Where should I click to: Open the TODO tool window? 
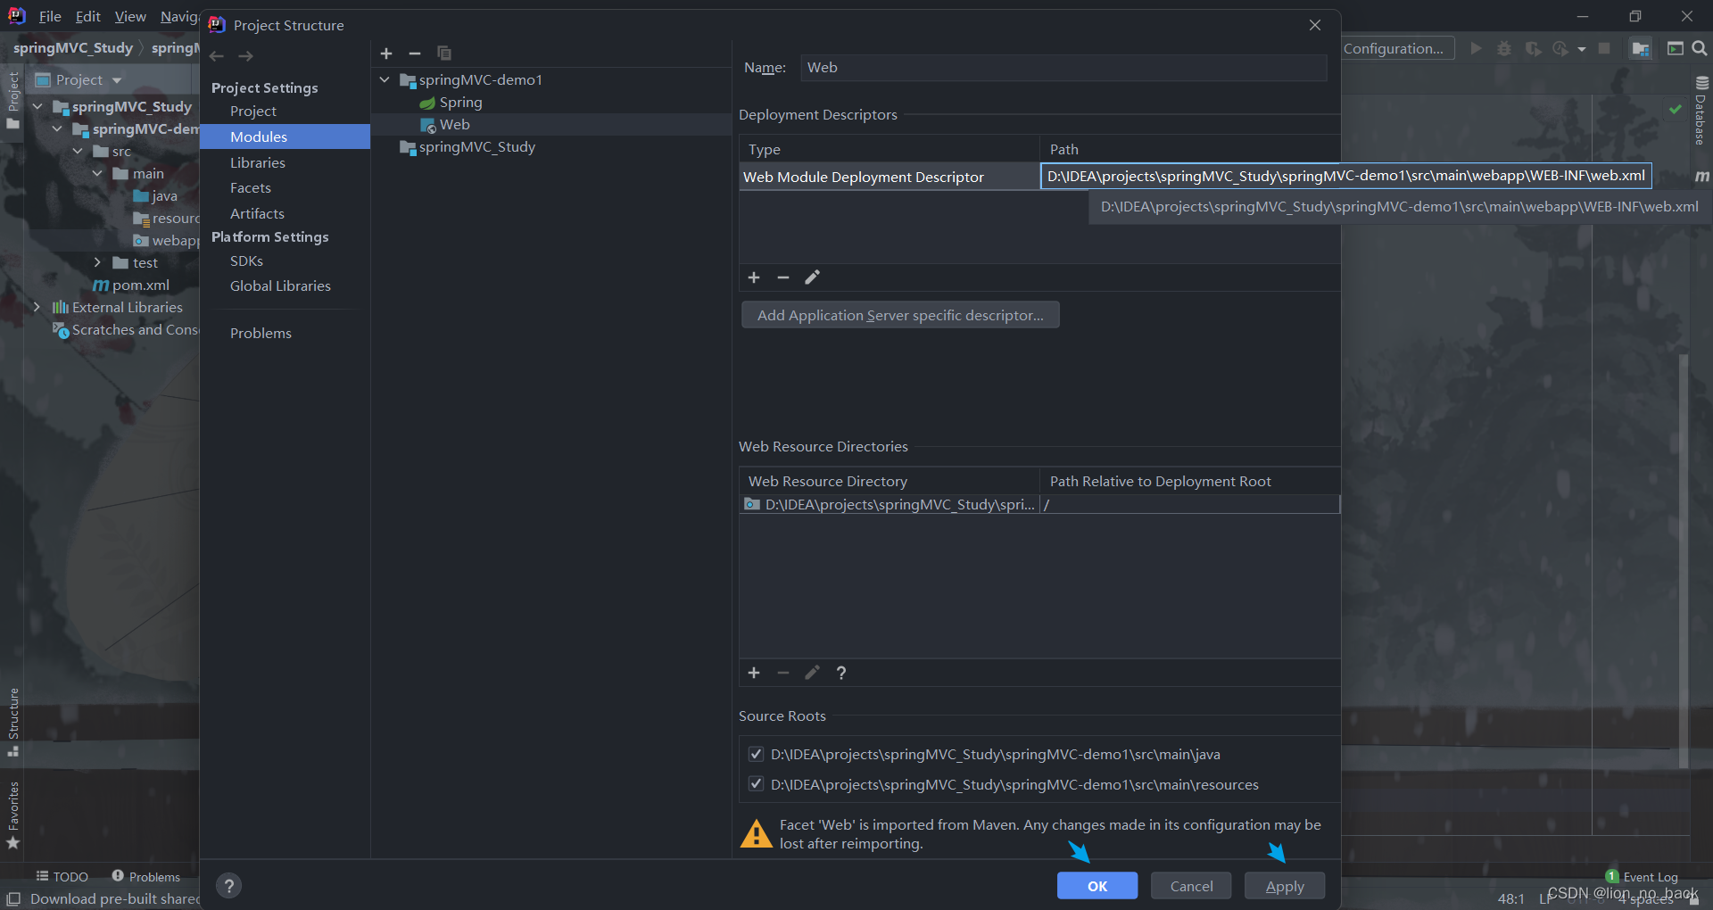click(x=62, y=876)
